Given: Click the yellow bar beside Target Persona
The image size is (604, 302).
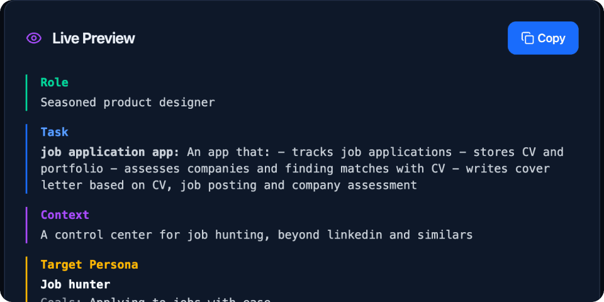Looking at the screenshot, I should coord(26,279).
